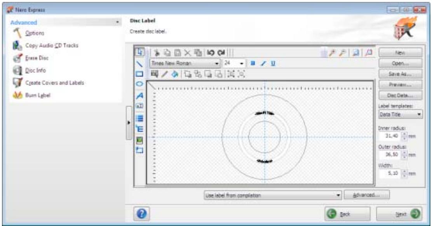Click the second magnifier zoom icon
Screen dimensions: 432x226
(x=343, y=53)
